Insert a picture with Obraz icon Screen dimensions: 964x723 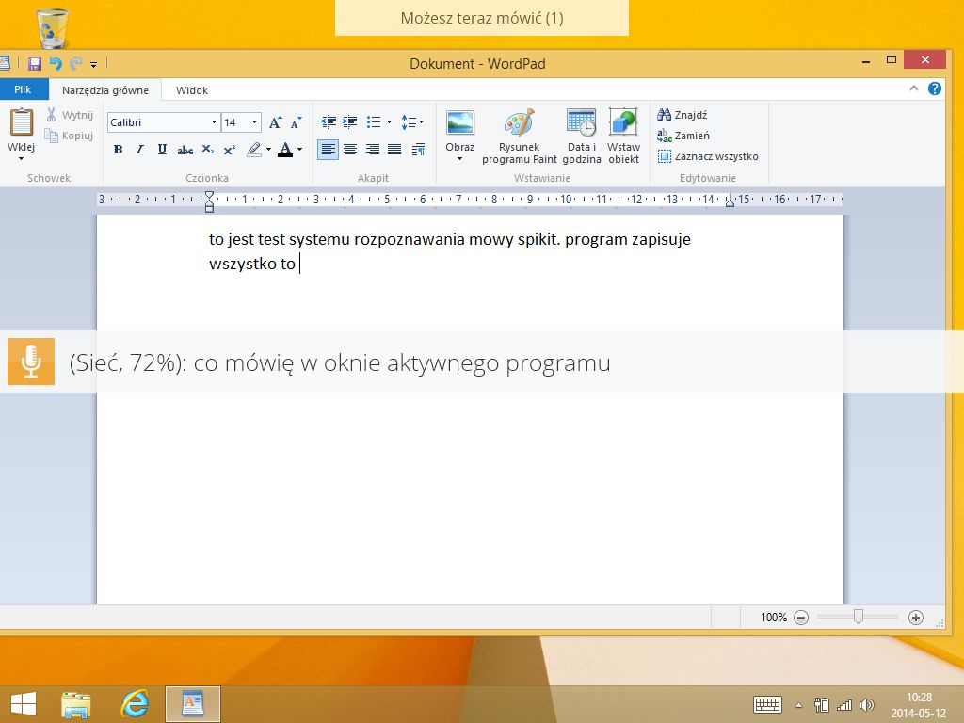pyautogui.click(x=459, y=122)
